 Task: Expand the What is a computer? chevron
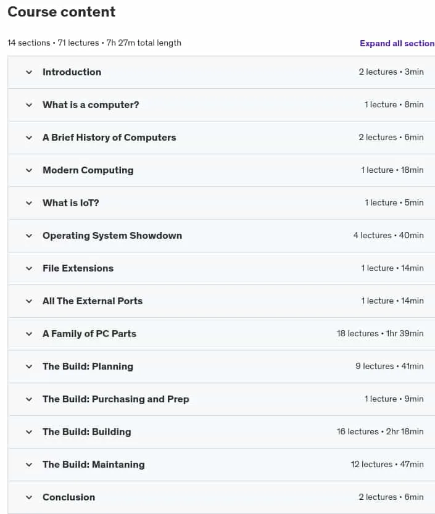tap(29, 105)
